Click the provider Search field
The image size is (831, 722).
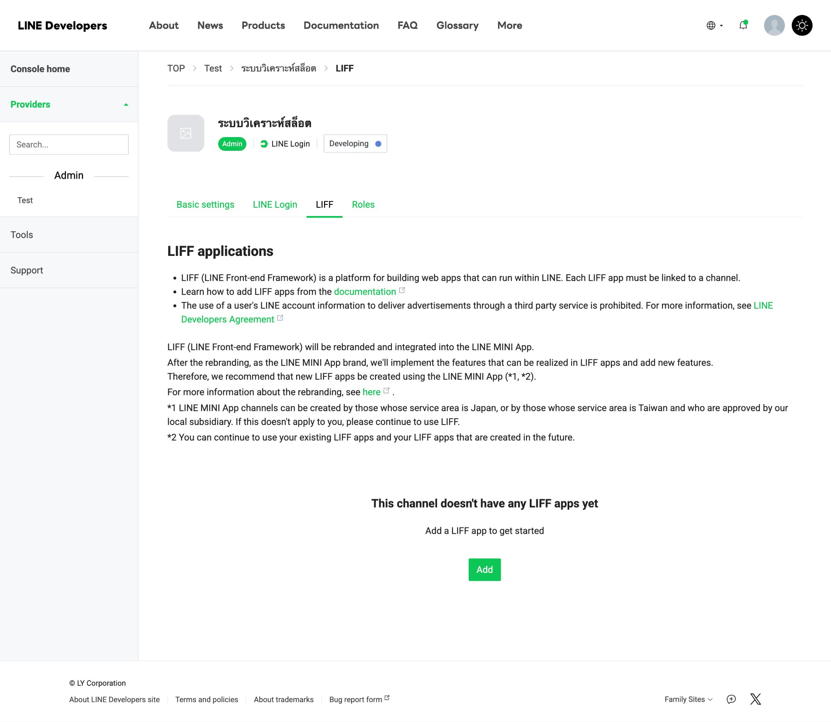click(69, 145)
